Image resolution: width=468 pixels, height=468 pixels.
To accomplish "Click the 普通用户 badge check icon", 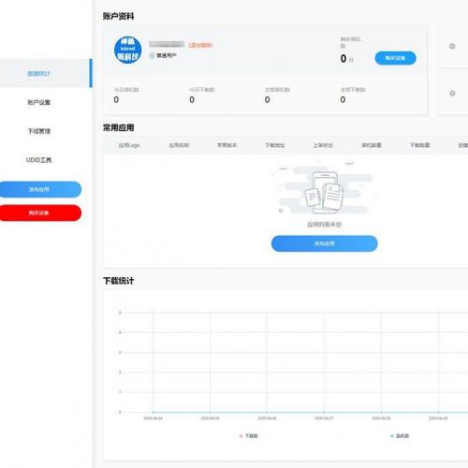I will pyautogui.click(x=153, y=55).
